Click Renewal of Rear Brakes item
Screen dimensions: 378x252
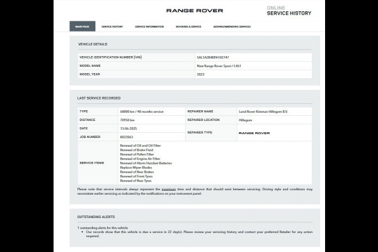(137, 172)
